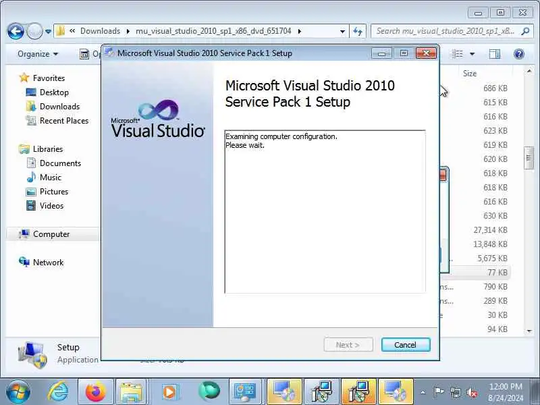The height and width of the screenshot is (405, 540).
Task: Select Recent Places in sidebar
Action: coord(64,121)
